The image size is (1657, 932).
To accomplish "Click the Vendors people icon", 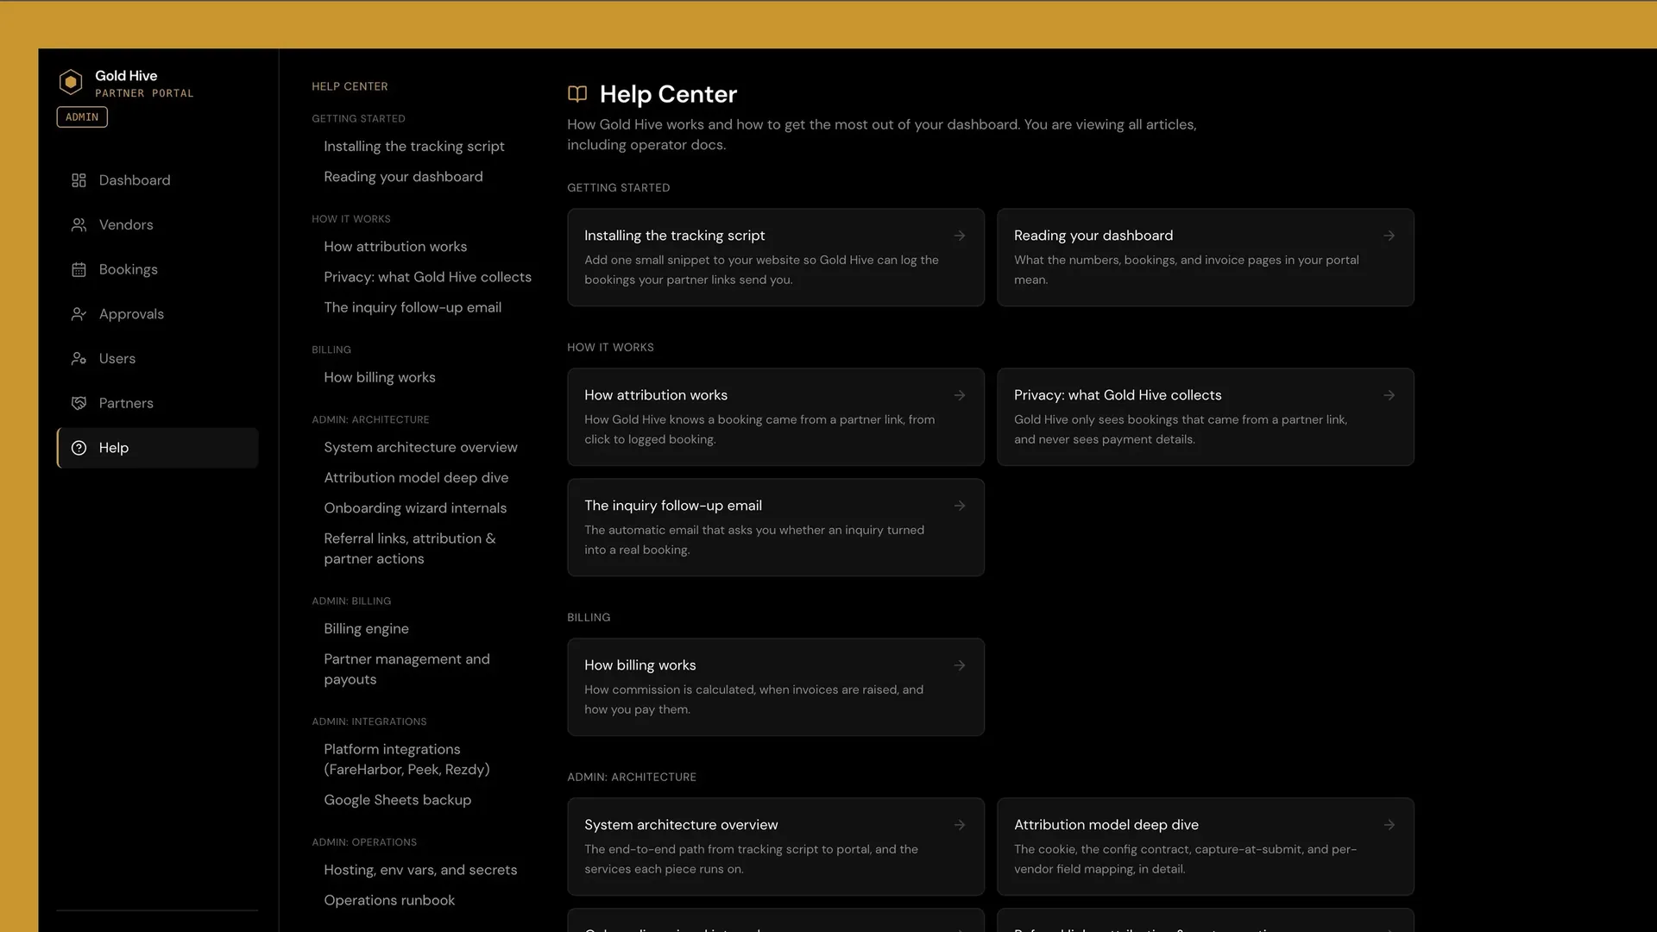I will point(79,225).
